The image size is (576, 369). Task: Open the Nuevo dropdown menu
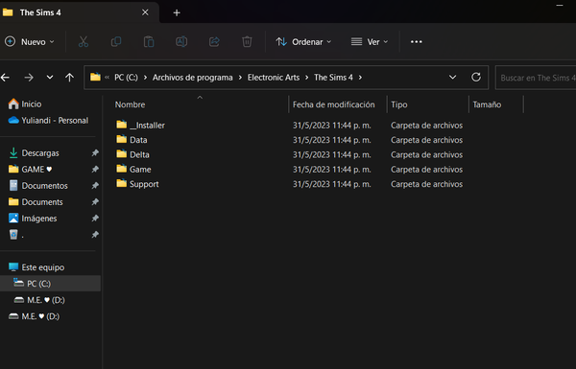click(x=30, y=42)
